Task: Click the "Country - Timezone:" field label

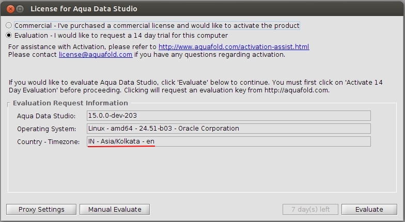Action: pyautogui.click(x=49, y=141)
